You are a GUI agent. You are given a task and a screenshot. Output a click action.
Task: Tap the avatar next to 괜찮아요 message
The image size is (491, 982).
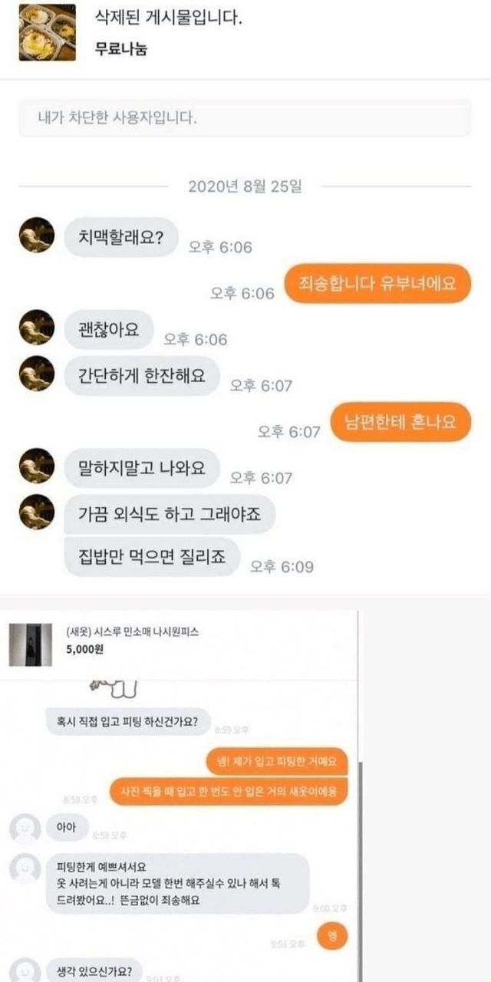(x=37, y=328)
